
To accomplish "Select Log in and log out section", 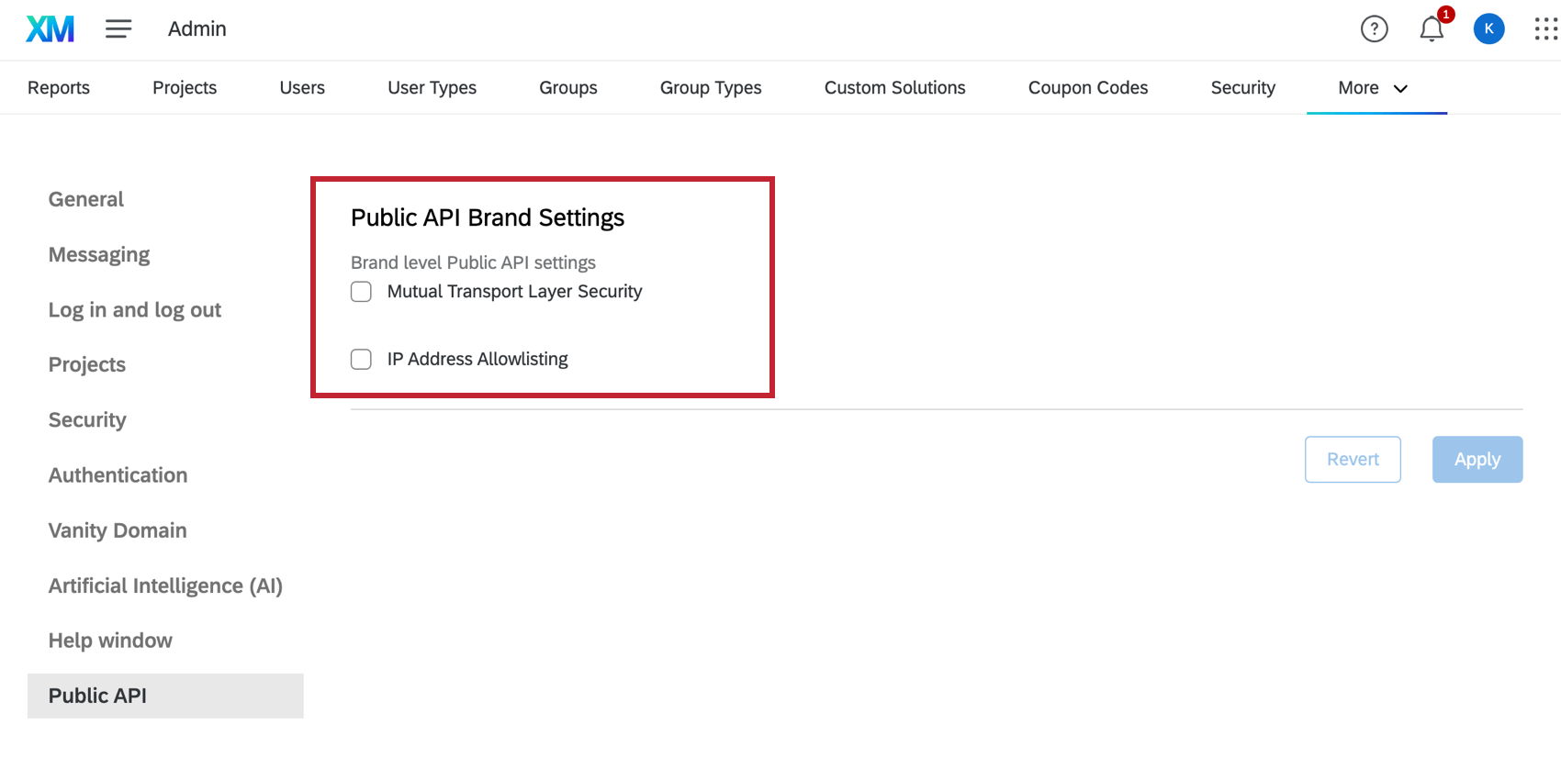I will 135,310.
